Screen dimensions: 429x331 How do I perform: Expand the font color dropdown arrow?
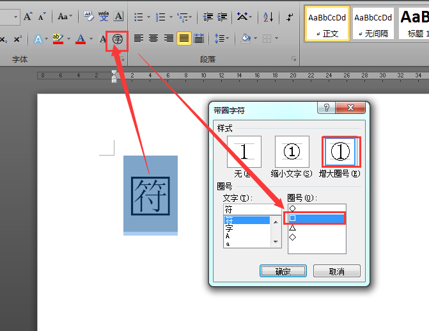point(91,39)
